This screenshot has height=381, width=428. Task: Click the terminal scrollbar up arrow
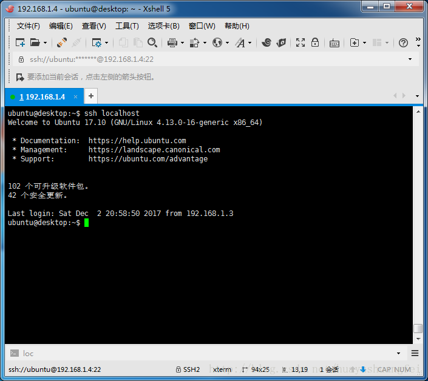(418, 112)
